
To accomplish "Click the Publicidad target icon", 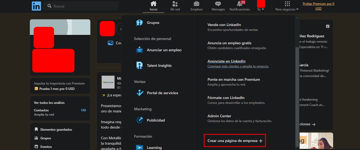I will tap(140, 120).
